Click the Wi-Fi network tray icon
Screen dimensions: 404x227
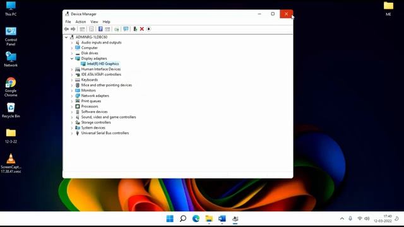tap(360, 219)
